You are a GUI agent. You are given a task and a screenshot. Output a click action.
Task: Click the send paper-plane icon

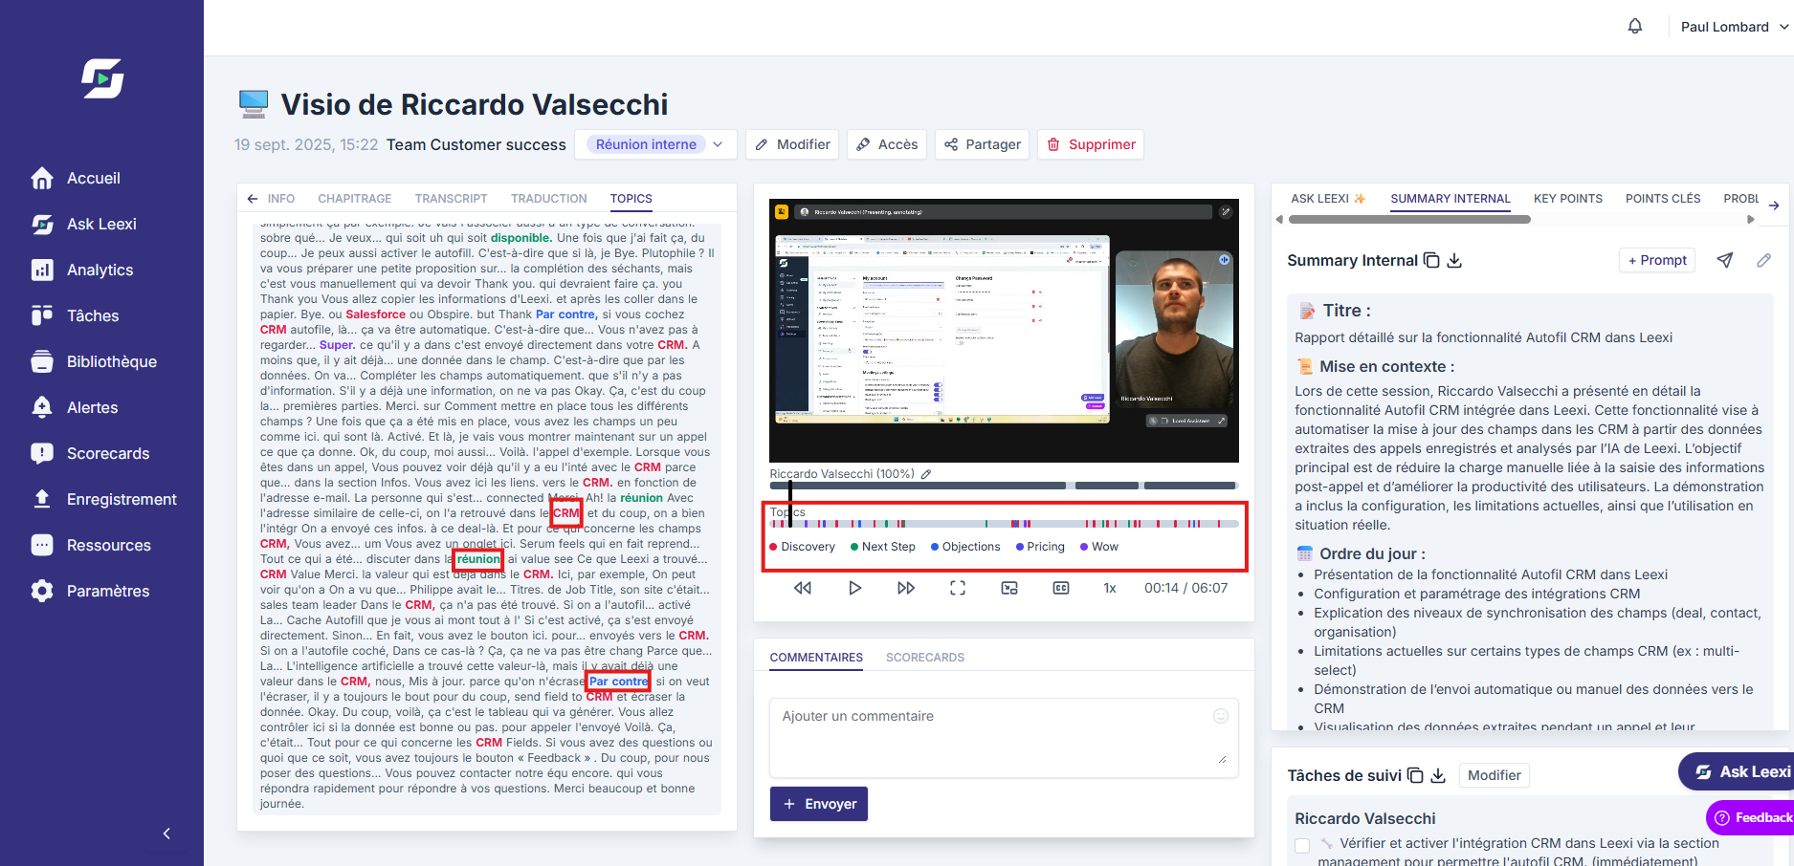click(1725, 260)
